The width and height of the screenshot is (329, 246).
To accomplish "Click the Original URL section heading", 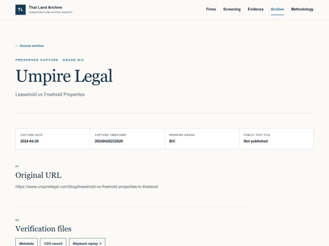I will click(x=38, y=176).
